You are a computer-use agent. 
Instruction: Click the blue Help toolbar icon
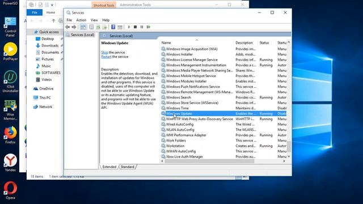pyautogui.click(x=113, y=27)
